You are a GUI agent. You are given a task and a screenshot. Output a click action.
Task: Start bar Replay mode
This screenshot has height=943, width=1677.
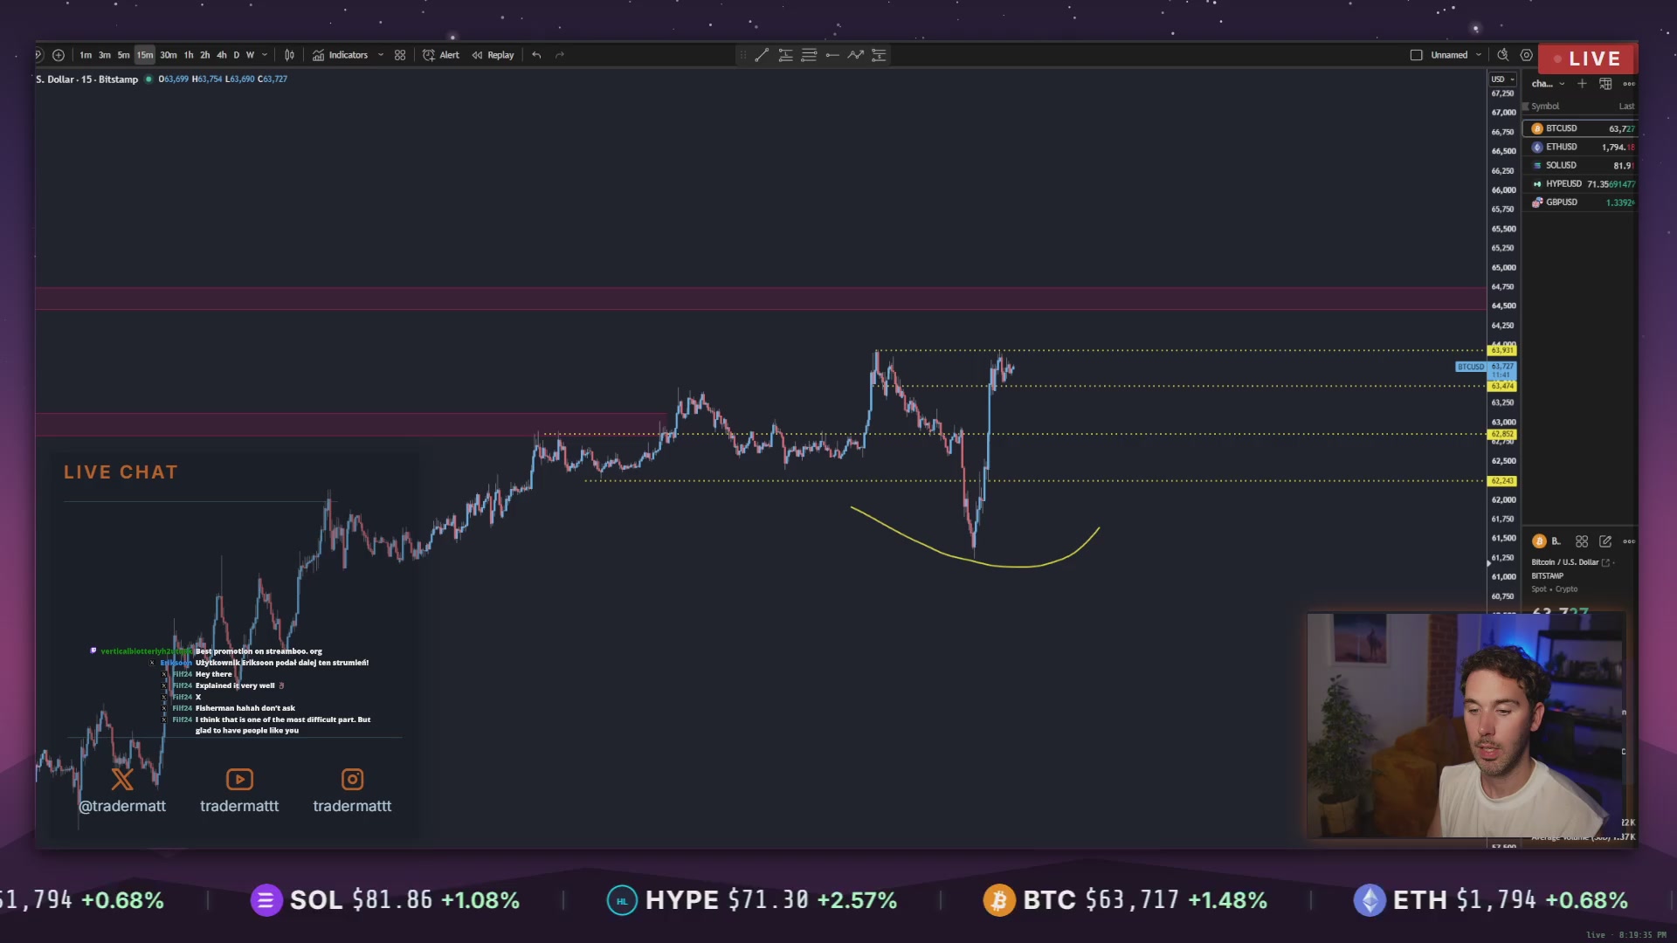[x=493, y=55]
